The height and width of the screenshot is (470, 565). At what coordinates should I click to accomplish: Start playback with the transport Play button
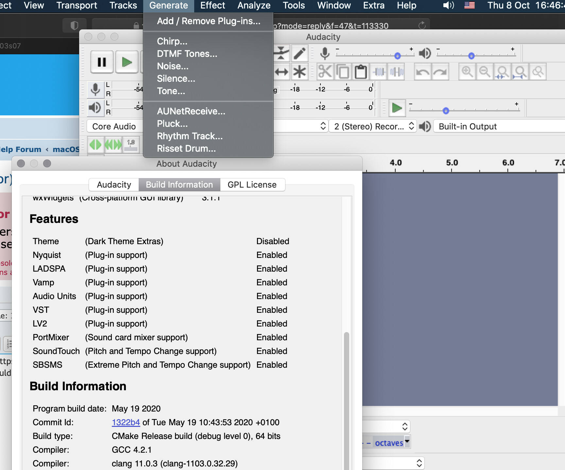[x=127, y=62]
